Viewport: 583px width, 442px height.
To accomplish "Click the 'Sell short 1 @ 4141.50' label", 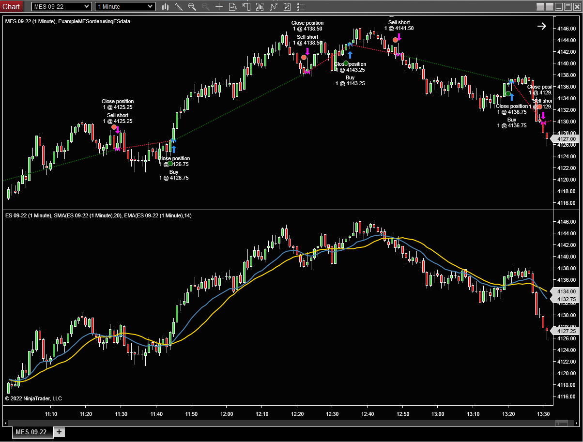I will 399,25.
